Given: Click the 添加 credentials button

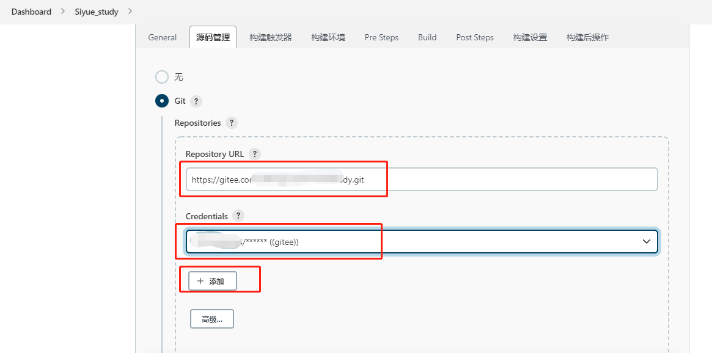Looking at the screenshot, I should [x=212, y=281].
